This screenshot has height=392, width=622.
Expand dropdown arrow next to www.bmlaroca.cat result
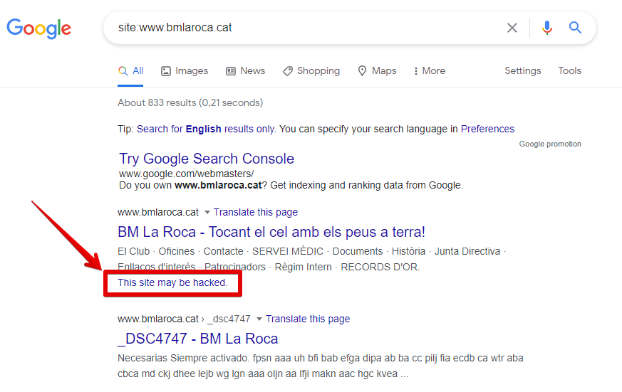click(x=207, y=213)
